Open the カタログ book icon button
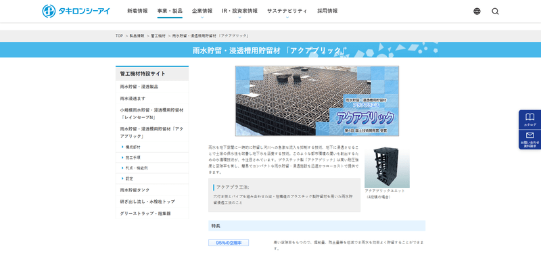The width and height of the screenshot is (541, 259). coord(530,119)
